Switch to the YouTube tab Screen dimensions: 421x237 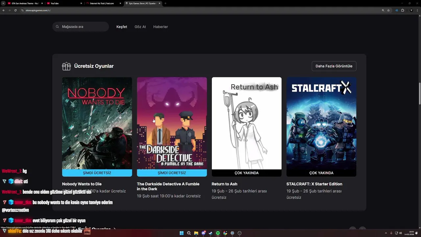[x=64, y=3]
